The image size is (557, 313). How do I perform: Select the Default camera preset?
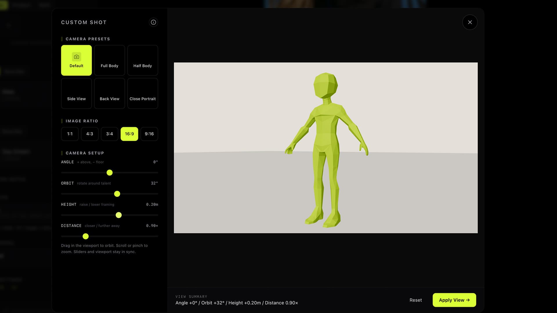click(76, 60)
